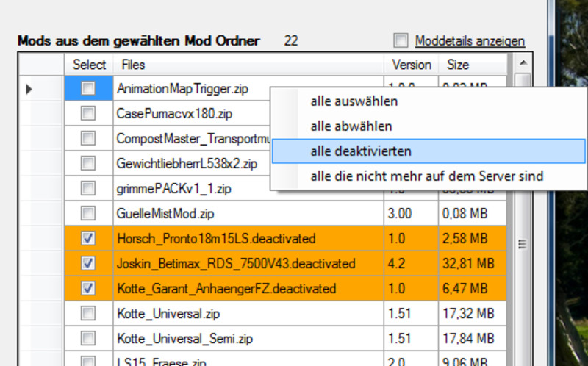Image resolution: width=588 pixels, height=366 pixels.
Task: Click the Select column header
Action: coord(89,65)
